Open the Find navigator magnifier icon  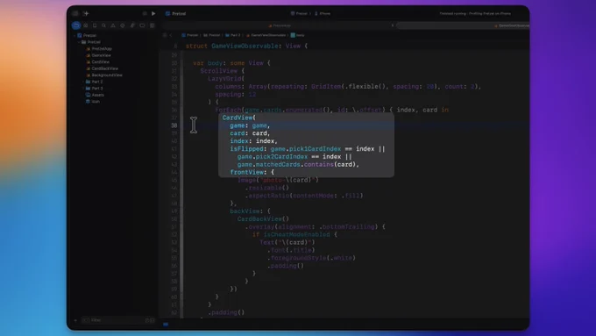pyautogui.click(x=103, y=25)
